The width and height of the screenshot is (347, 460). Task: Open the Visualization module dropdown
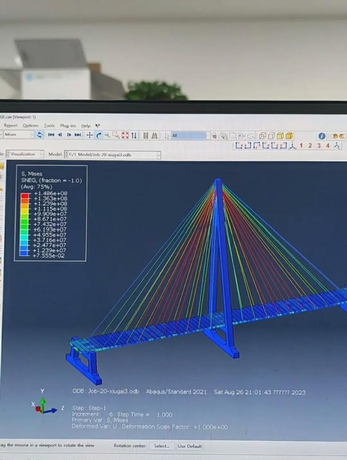coord(41,154)
